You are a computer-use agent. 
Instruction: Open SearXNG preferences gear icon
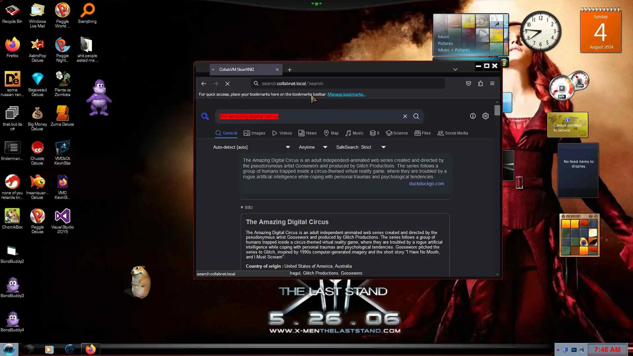point(485,116)
